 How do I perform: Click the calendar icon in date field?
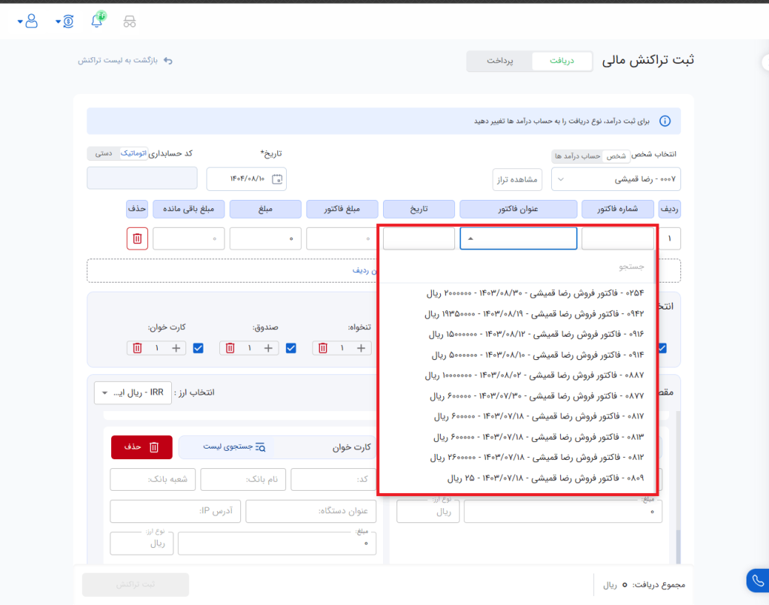click(x=277, y=179)
